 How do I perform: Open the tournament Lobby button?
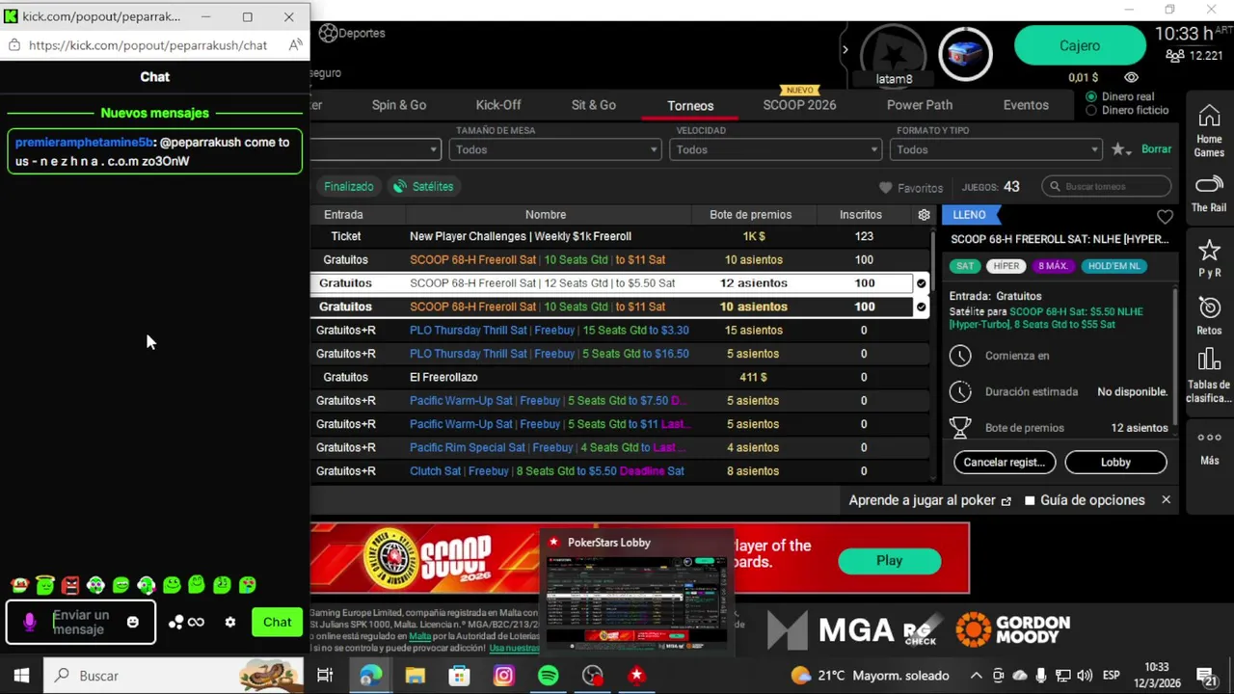[1115, 462]
